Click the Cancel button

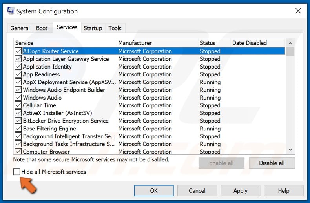pyautogui.click(x=197, y=190)
